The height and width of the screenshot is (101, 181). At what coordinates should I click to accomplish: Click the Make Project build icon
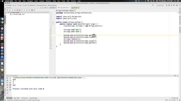153,5
